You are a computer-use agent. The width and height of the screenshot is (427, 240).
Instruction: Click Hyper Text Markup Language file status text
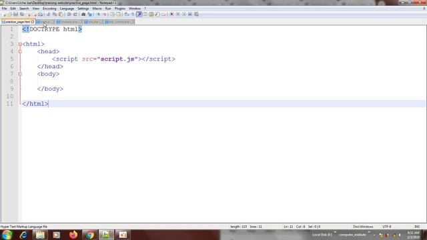(24, 227)
